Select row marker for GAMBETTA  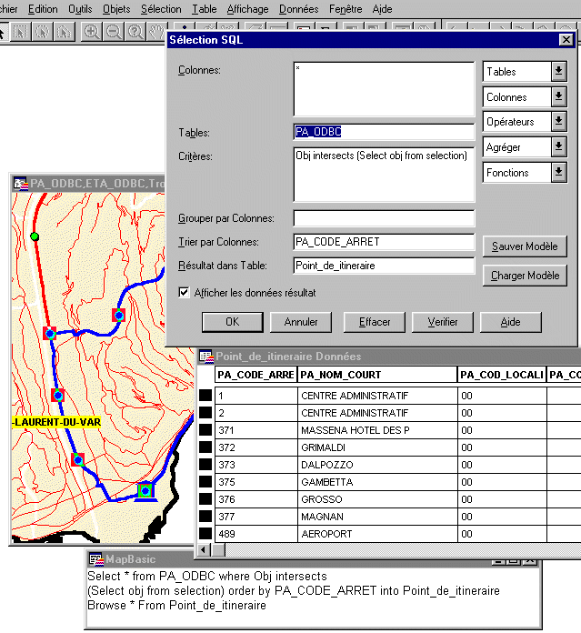[205, 482]
